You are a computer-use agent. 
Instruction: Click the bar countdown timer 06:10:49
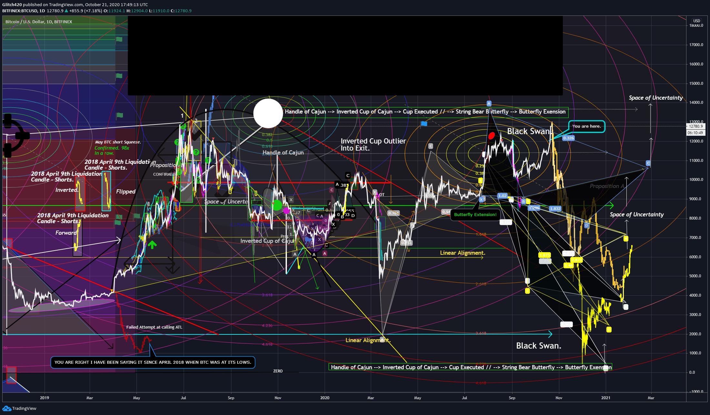(x=696, y=133)
